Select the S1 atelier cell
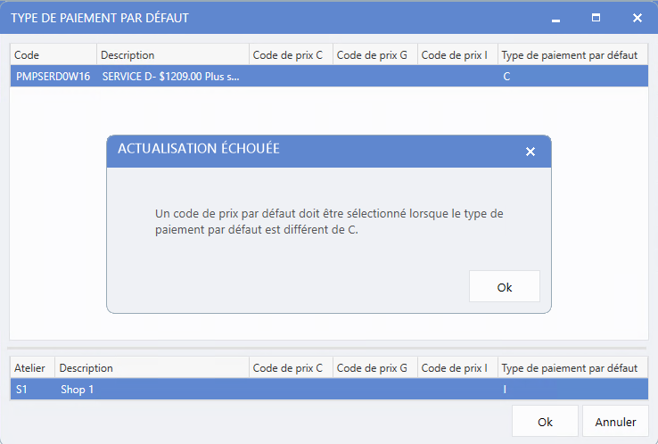 tap(31, 390)
